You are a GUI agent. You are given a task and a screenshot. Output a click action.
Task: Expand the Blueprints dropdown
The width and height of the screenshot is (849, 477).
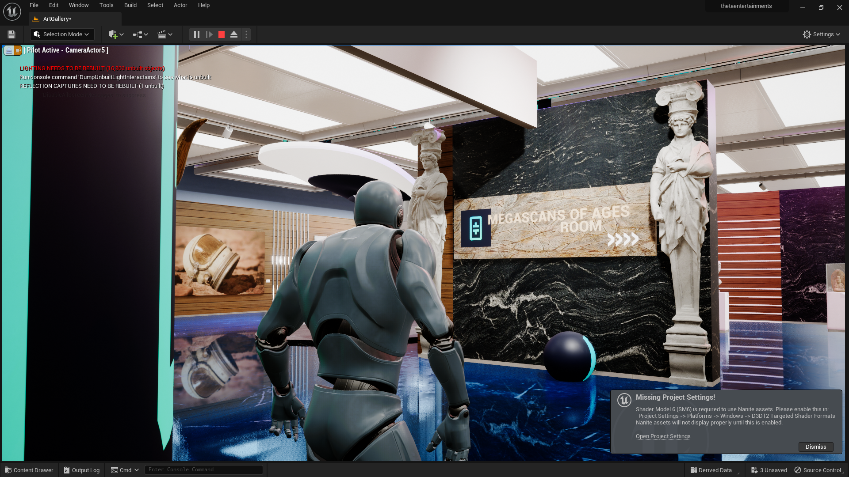point(140,34)
